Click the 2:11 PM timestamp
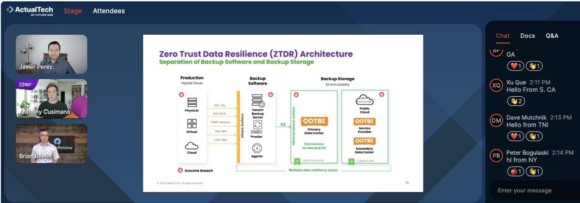Screen dimensions: 580x203 (x=540, y=83)
